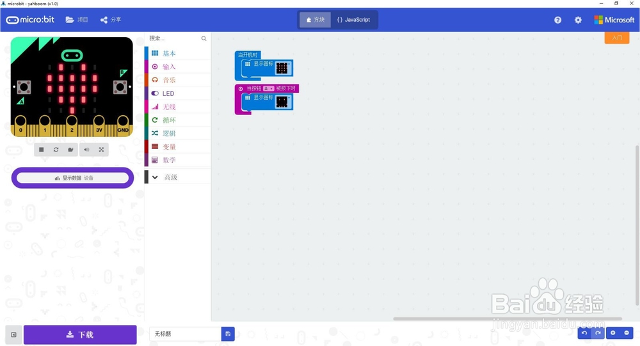Open the settings gear menu
The image size is (640, 346).
578,20
